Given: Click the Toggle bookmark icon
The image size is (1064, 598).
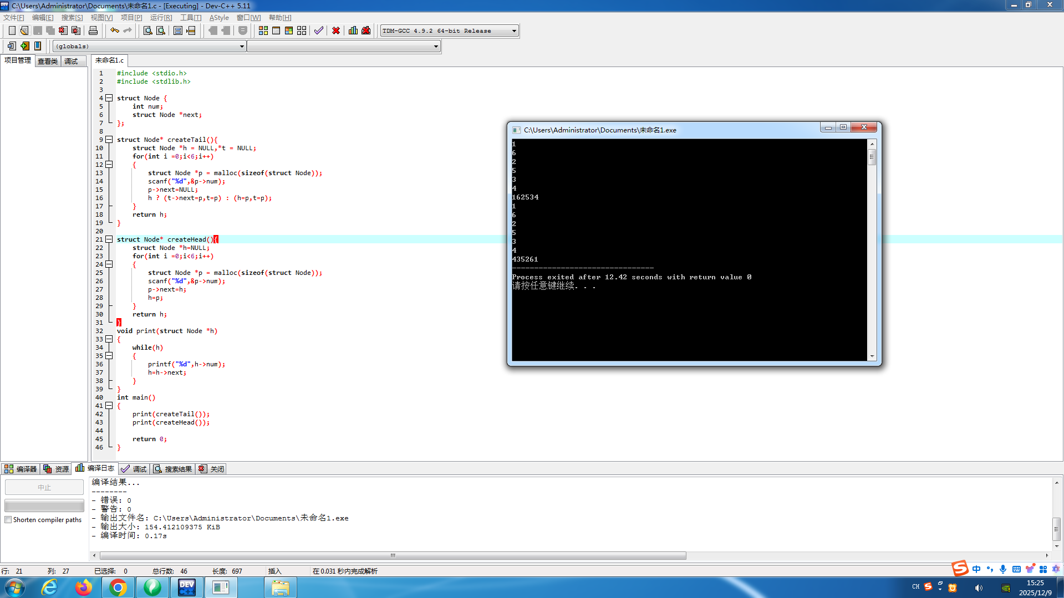Looking at the screenshot, I should click(x=38, y=46).
